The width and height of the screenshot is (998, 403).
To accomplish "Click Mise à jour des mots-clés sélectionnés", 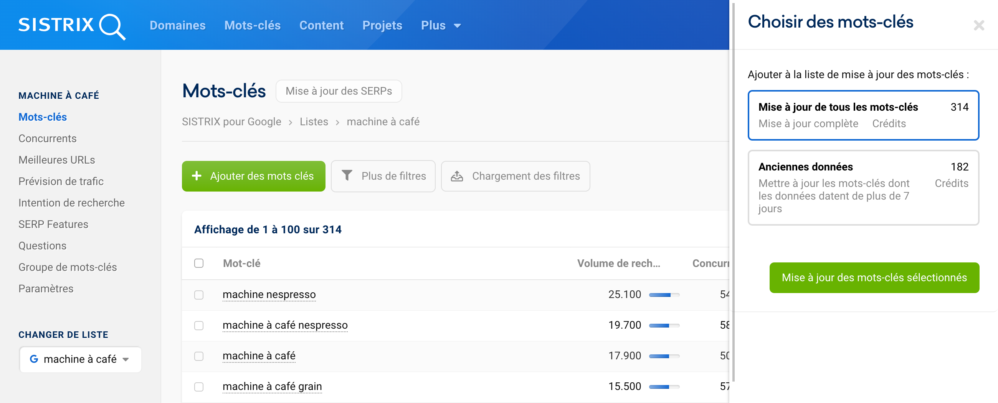I will (874, 277).
